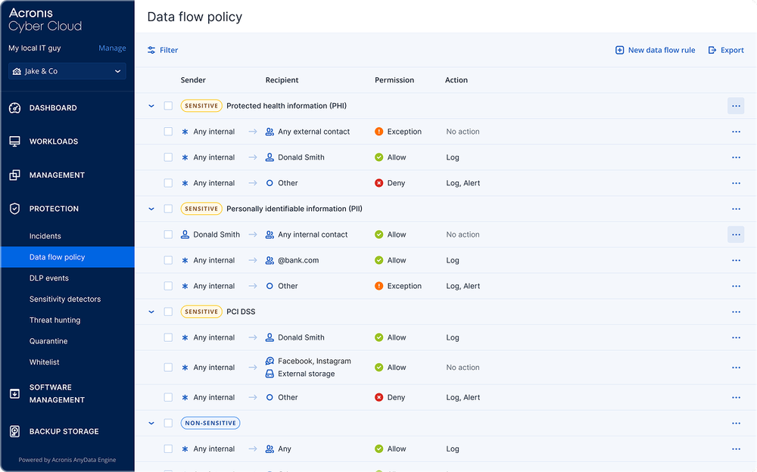Viewport: 757px width, 472px height.
Task: Click the Manage link
Action: tap(112, 48)
